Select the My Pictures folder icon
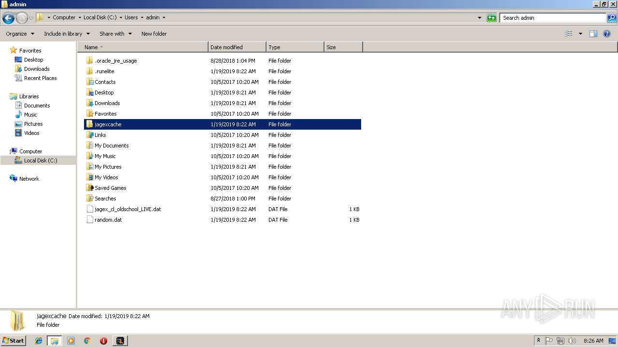Image resolution: width=618 pixels, height=347 pixels. pyautogui.click(x=89, y=167)
